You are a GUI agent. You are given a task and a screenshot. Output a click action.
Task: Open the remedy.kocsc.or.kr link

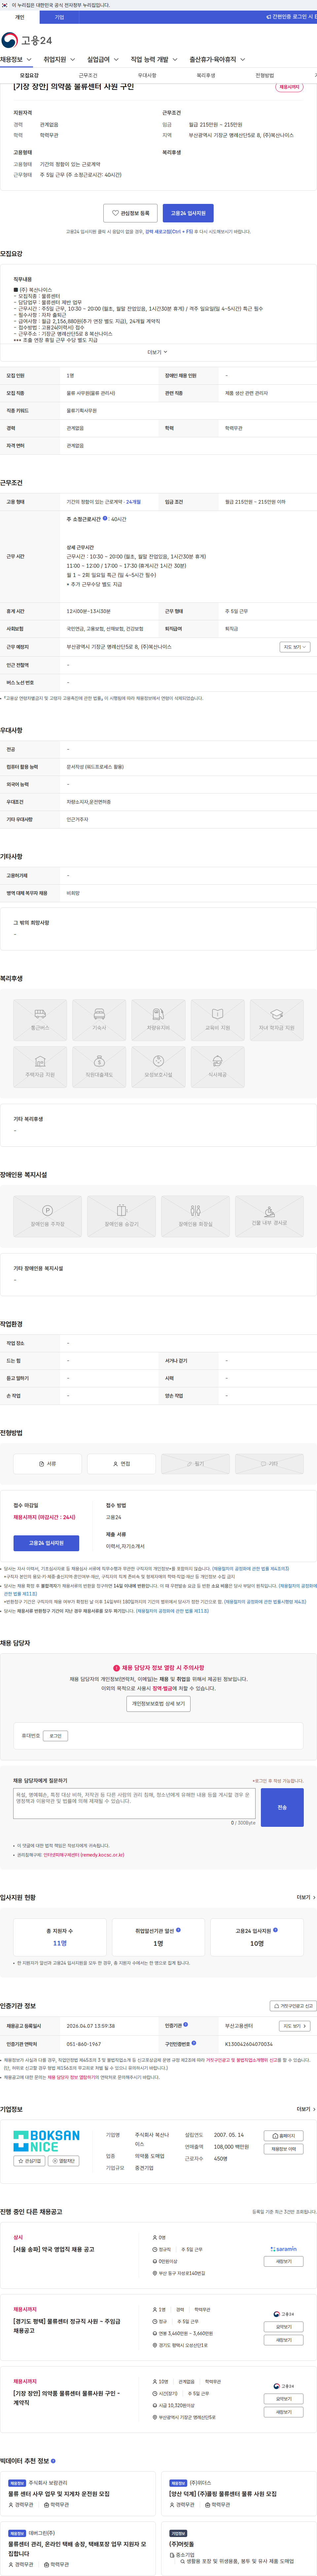coord(84,1855)
